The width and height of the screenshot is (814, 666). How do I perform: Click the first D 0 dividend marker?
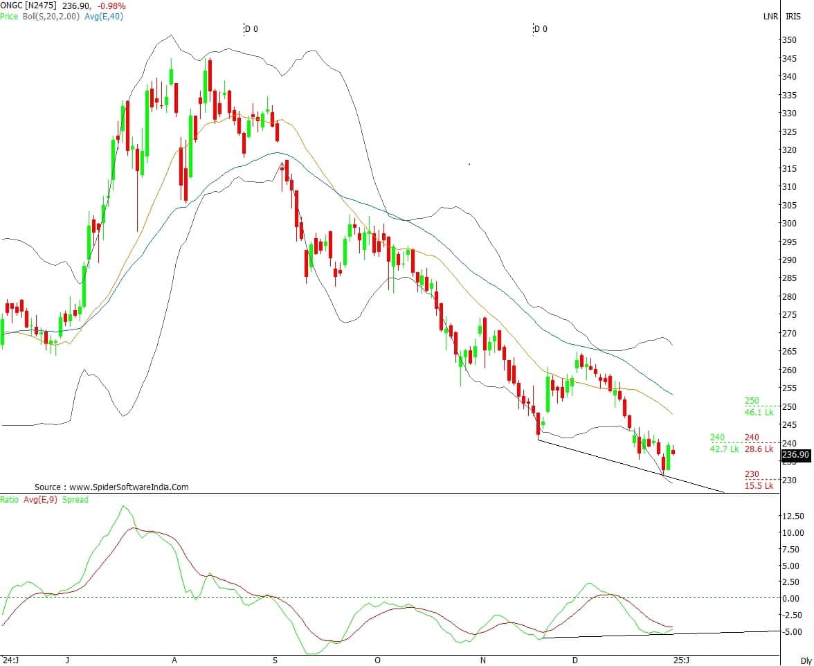251,29
